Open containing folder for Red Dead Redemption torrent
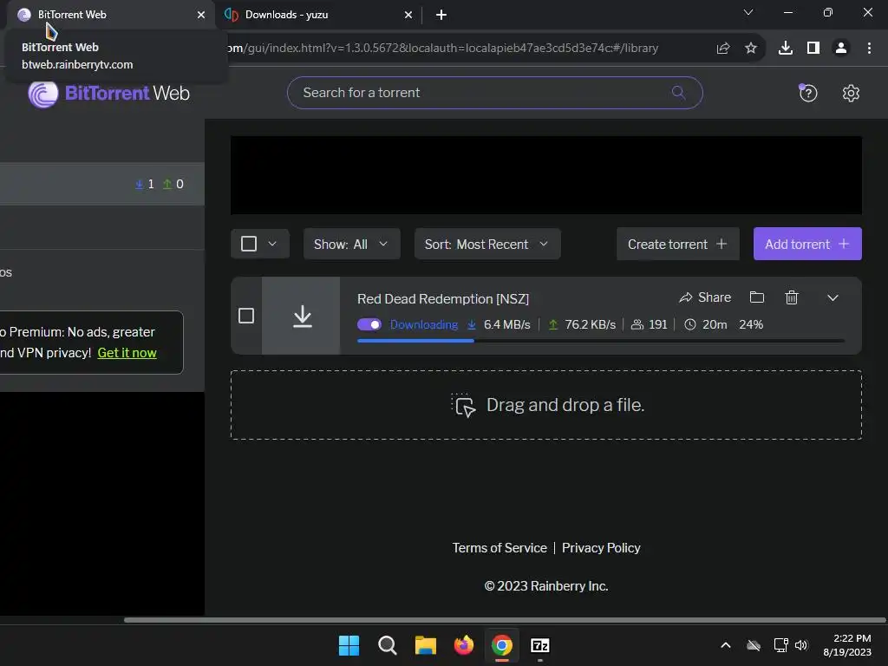 tap(757, 297)
